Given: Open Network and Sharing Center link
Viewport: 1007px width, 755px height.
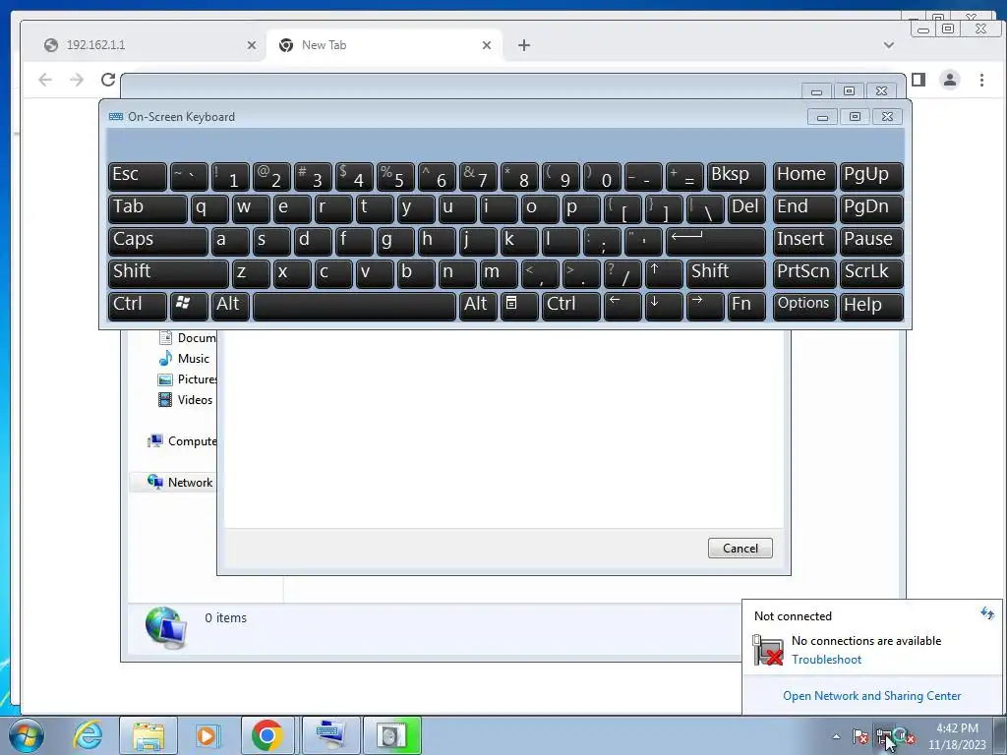Looking at the screenshot, I should 871,696.
